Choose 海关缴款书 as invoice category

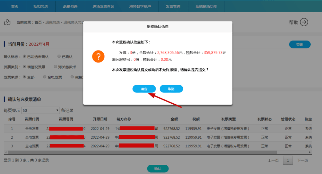click(x=55, y=67)
